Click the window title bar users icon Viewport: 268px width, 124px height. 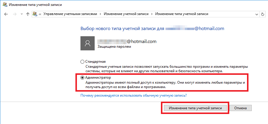click(5, 4)
